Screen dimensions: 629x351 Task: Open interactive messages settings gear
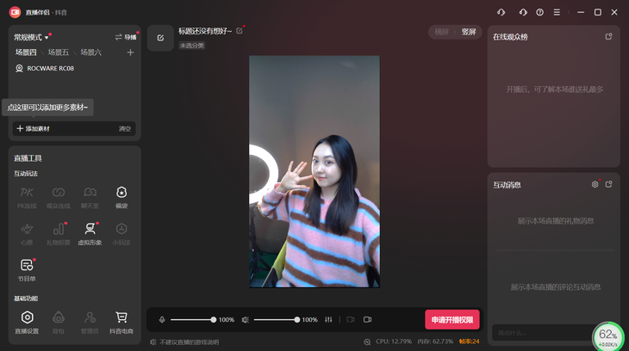point(595,184)
